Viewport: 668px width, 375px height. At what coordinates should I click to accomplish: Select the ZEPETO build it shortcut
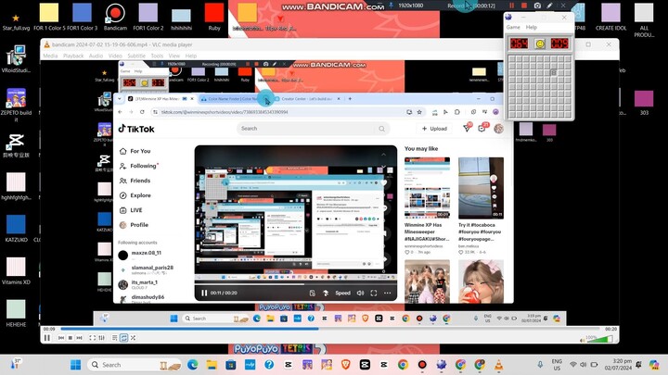click(x=16, y=105)
